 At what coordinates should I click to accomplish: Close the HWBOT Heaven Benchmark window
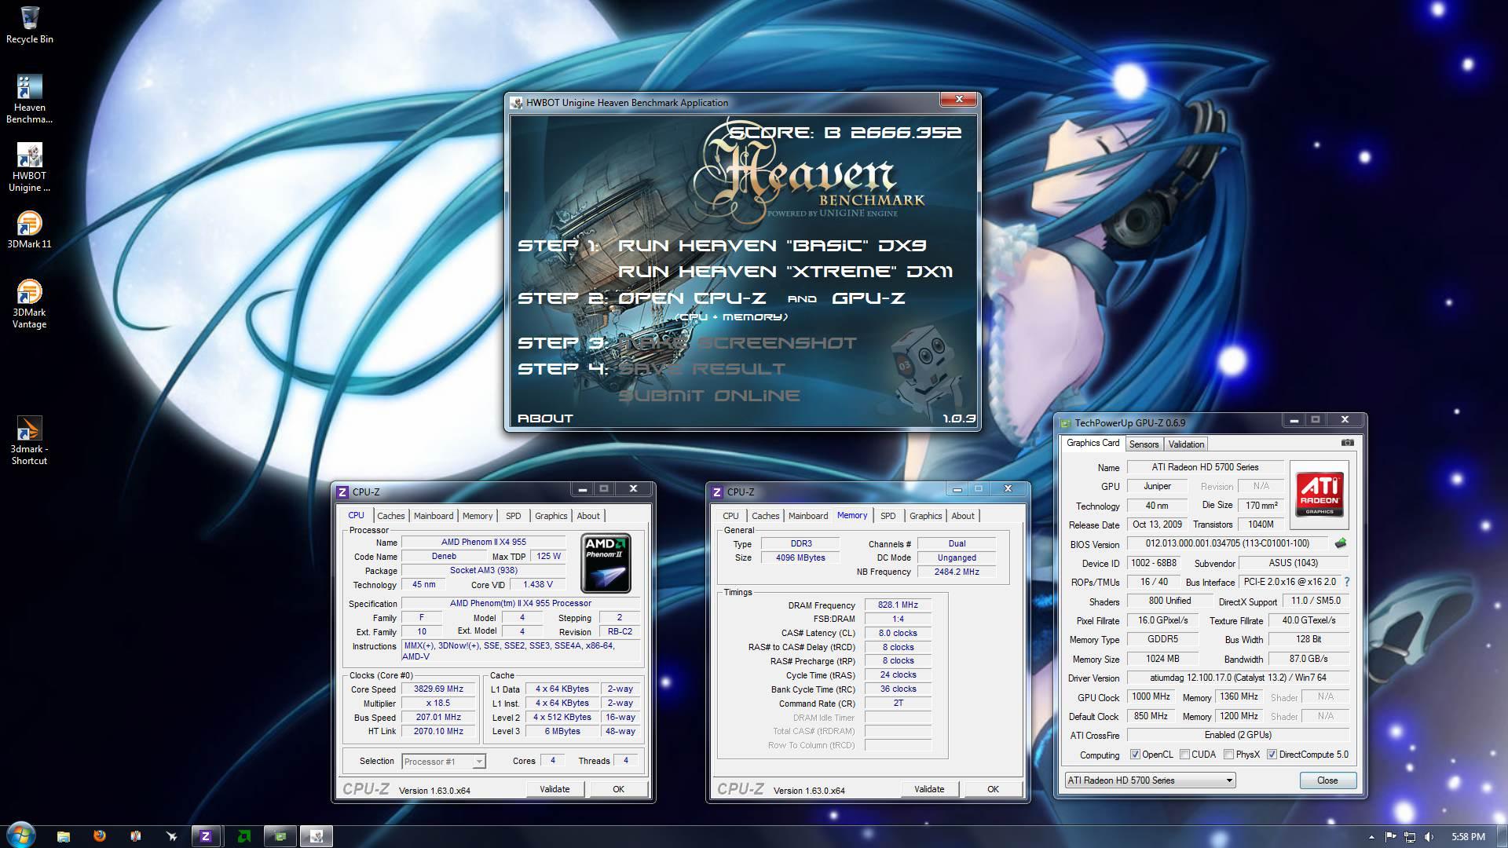[x=959, y=100]
